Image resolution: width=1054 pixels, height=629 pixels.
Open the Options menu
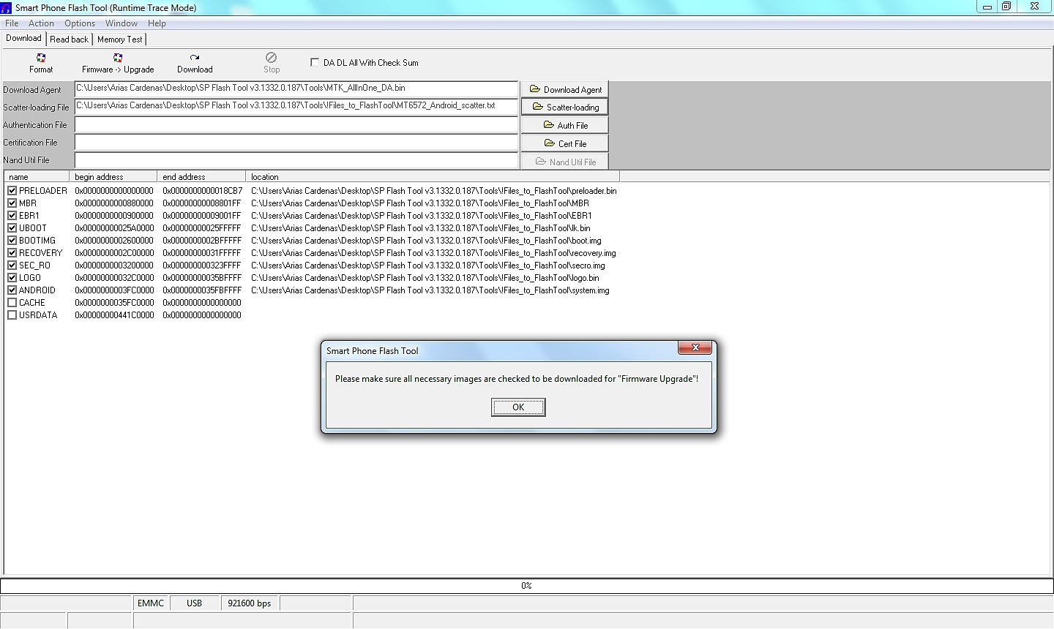(80, 23)
